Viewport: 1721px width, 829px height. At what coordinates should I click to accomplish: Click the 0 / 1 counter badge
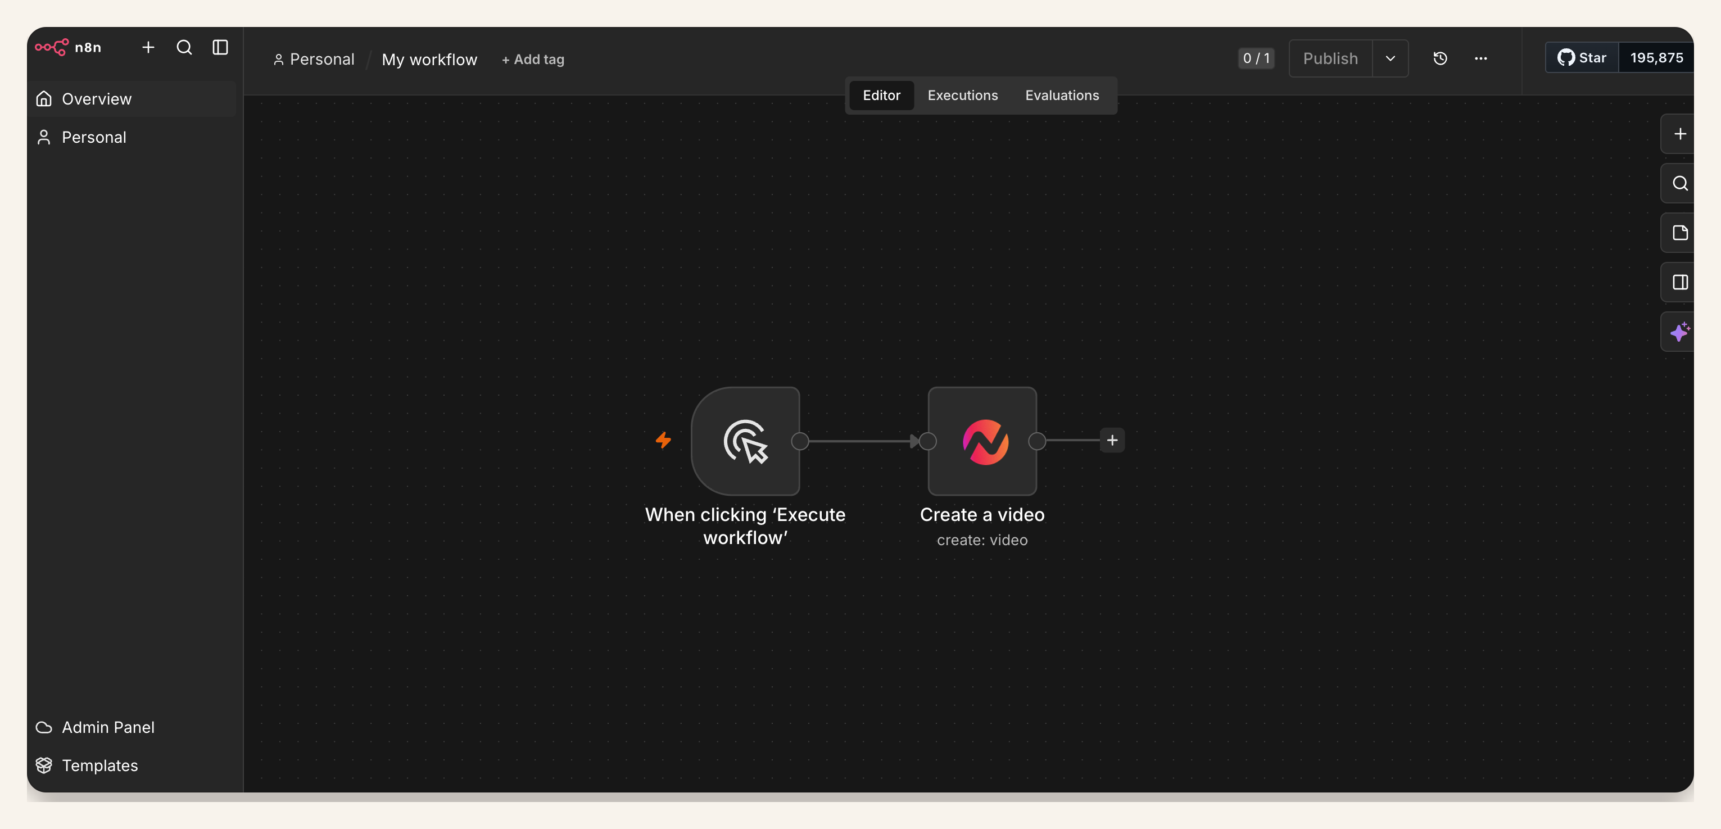point(1256,59)
